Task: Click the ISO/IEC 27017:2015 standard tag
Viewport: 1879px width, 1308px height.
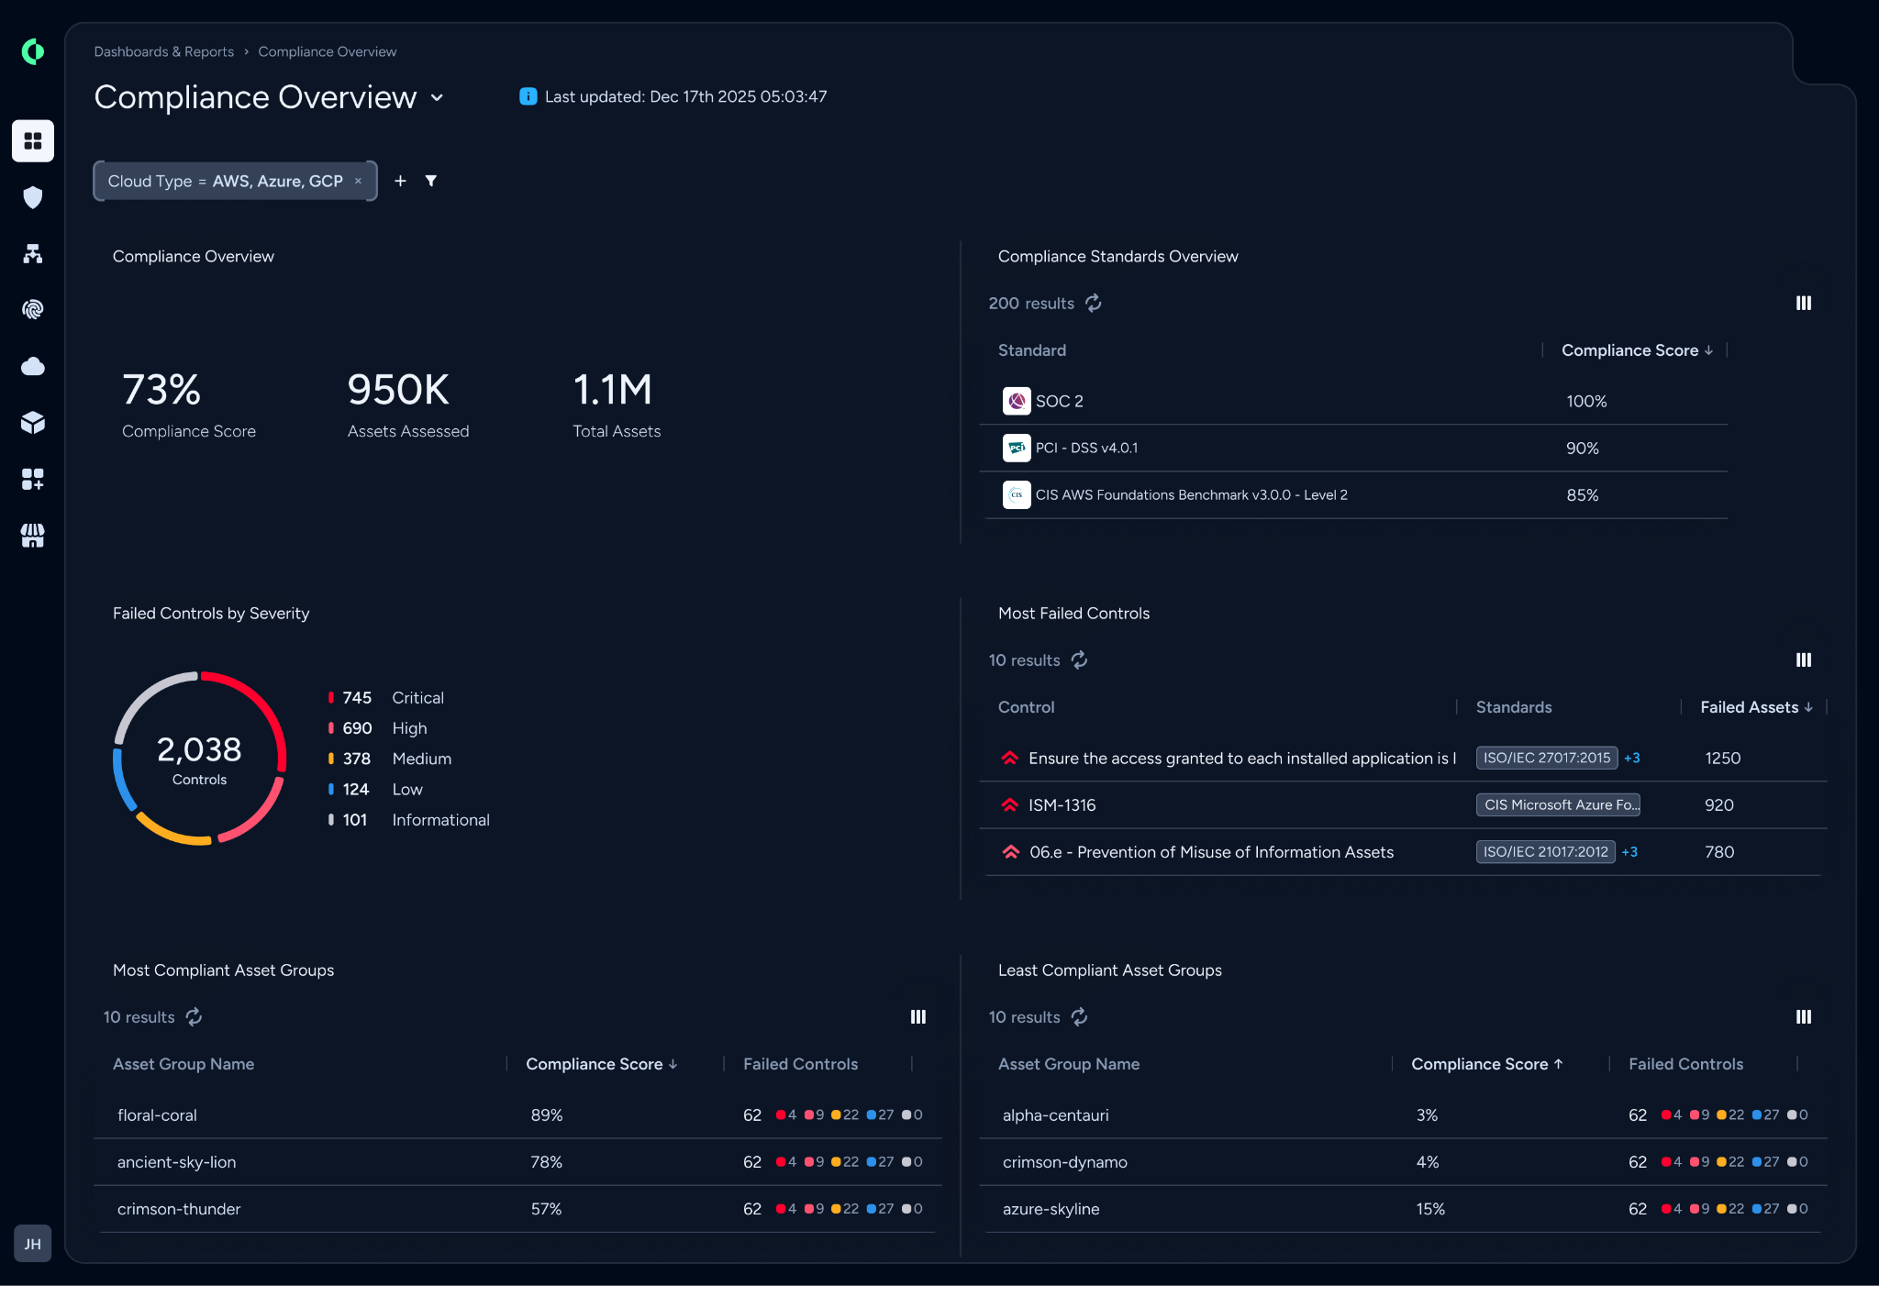Action: tap(1547, 758)
